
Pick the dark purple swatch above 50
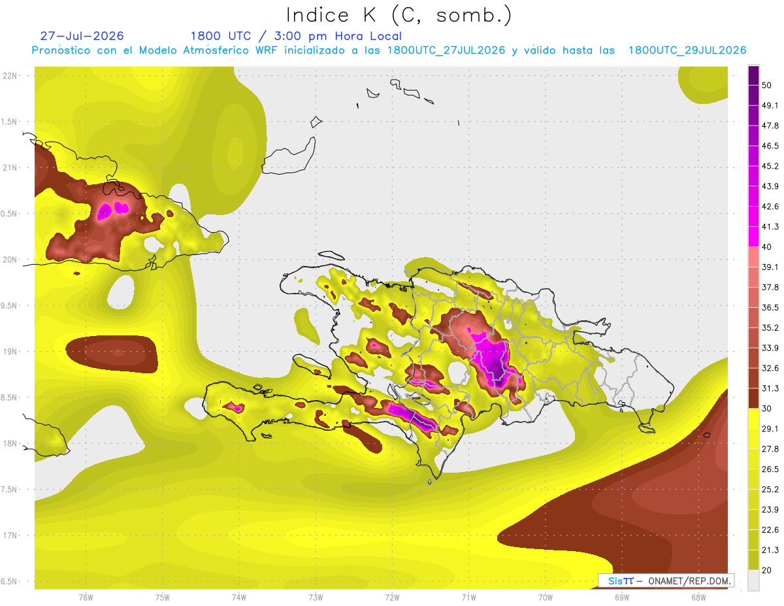[754, 75]
